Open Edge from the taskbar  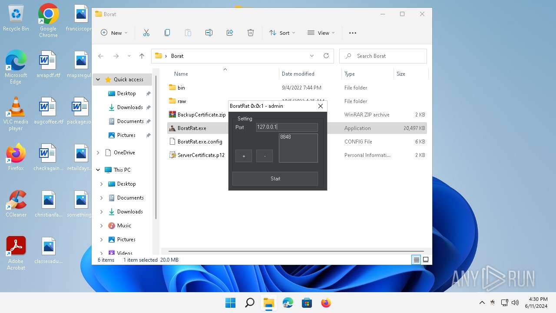coord(288,303)
